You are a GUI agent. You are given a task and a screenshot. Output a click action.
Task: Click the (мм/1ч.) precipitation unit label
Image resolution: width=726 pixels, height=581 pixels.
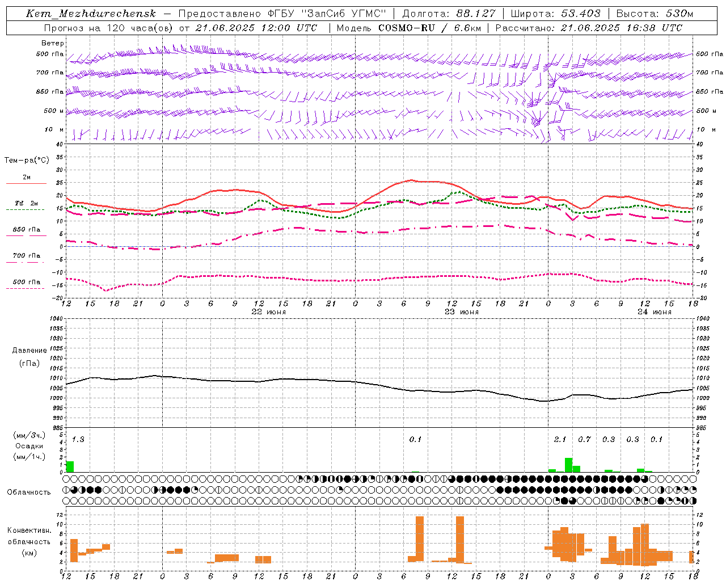[29, 457]
